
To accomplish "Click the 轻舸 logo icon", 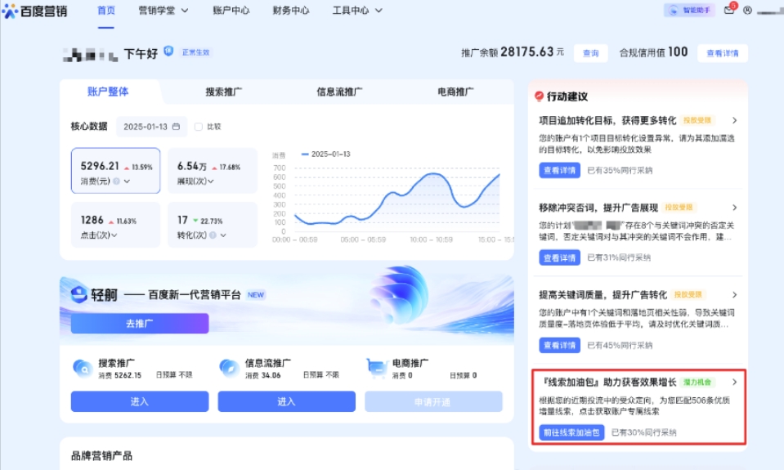I will pyautogui.click(x=79, y=294).
